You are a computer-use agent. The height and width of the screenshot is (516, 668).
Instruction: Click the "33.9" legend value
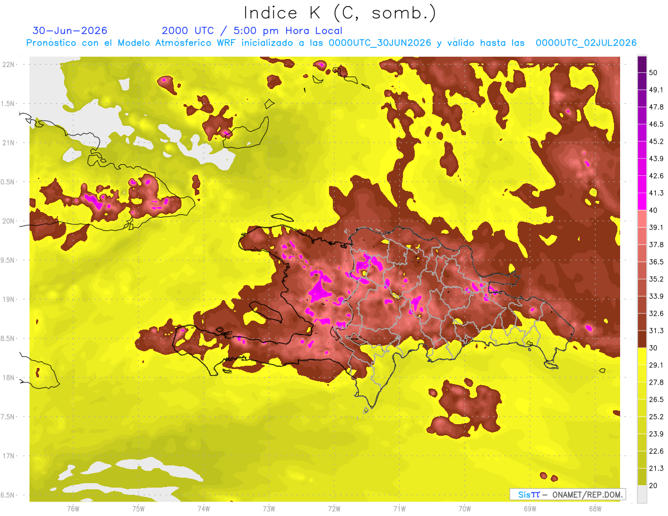(x=657, y=296)
